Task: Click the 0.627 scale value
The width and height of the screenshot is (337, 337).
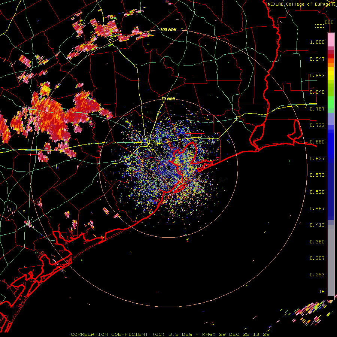Action: point(317,159)
